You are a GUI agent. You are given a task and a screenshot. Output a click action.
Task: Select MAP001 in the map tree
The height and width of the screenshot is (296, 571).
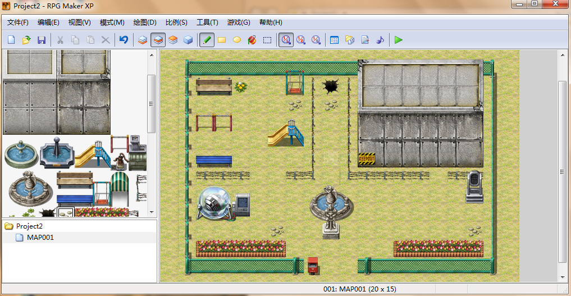point(40,238)
